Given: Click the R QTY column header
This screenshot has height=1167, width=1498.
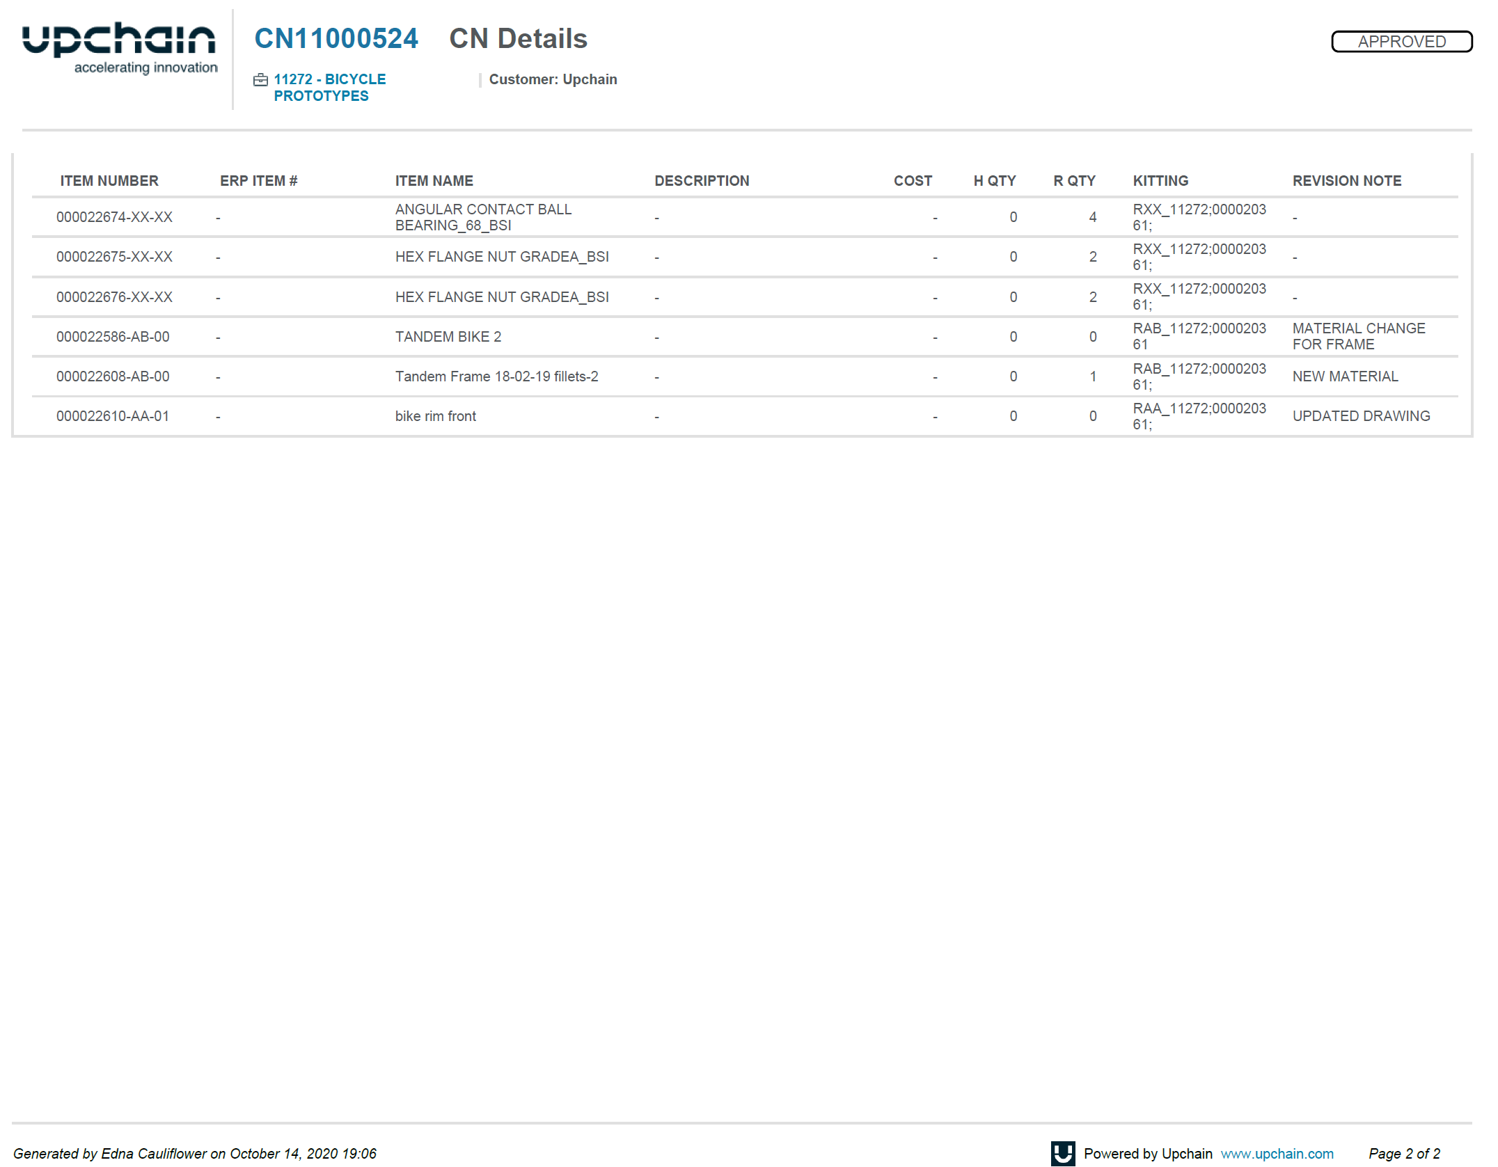Looking at the screenshot, I should (1074, 181).
